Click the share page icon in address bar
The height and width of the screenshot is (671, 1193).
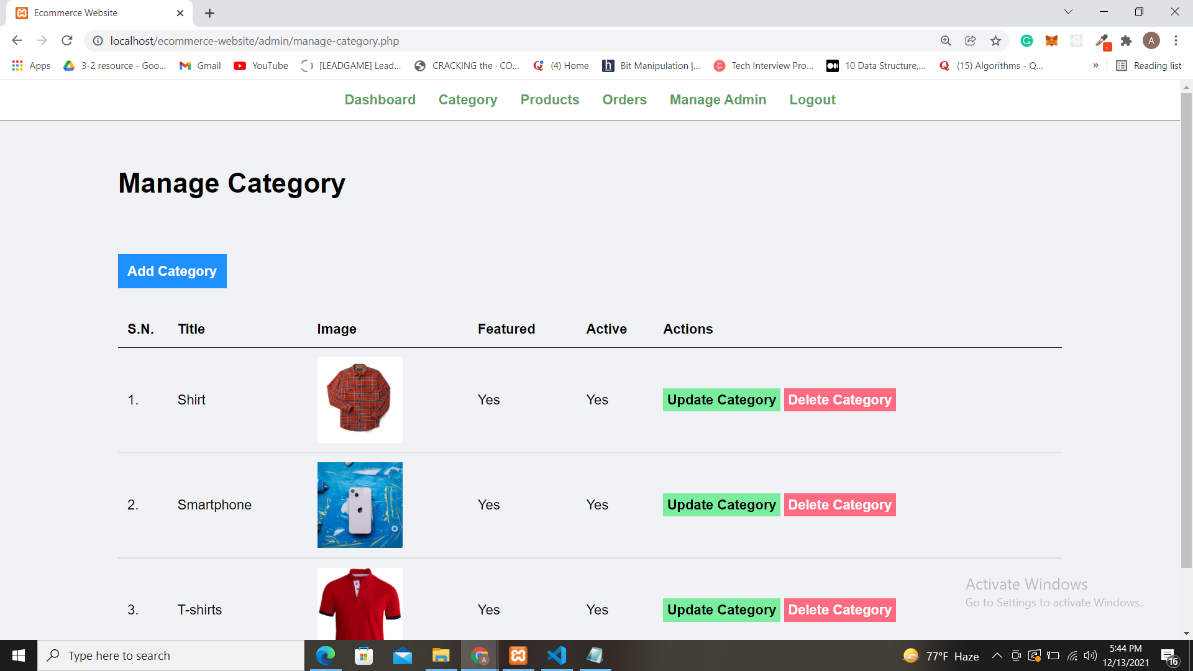coord(971,40)
